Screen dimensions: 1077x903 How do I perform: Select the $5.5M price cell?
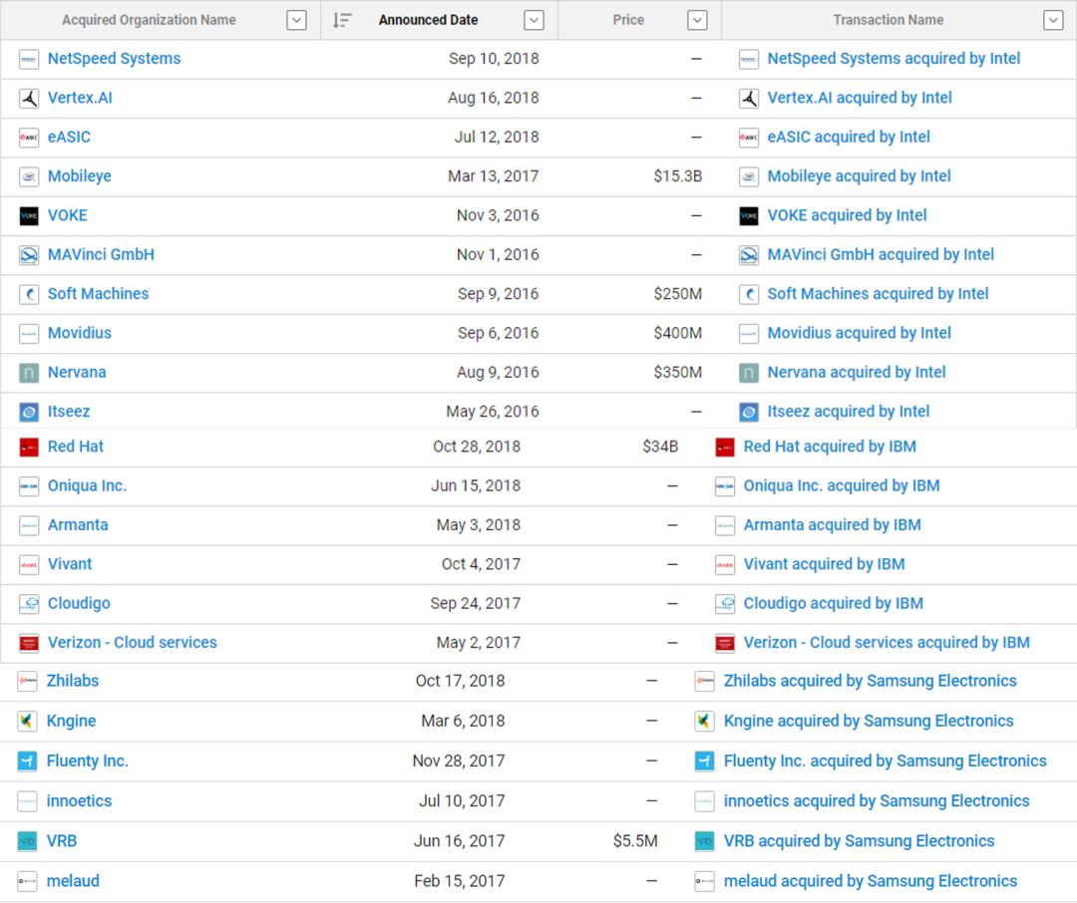click(x=635, y=841)
